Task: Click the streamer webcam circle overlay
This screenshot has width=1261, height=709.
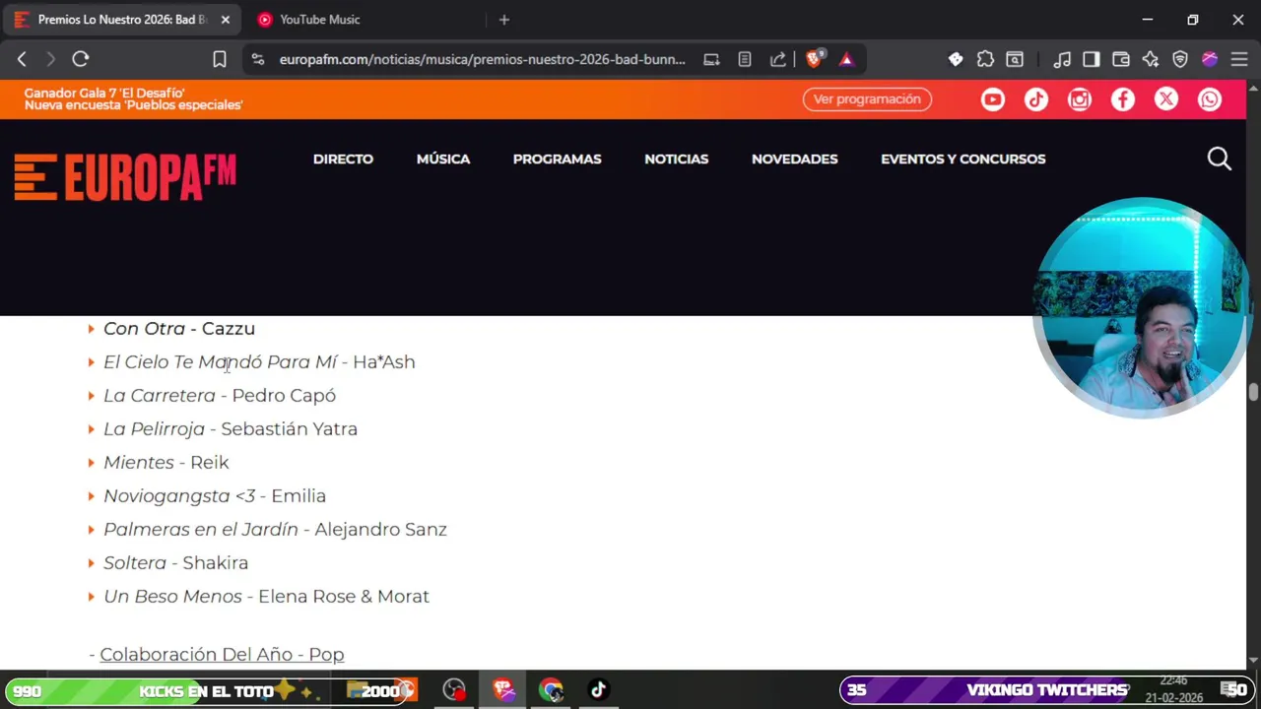Action: coord(1141,308)
